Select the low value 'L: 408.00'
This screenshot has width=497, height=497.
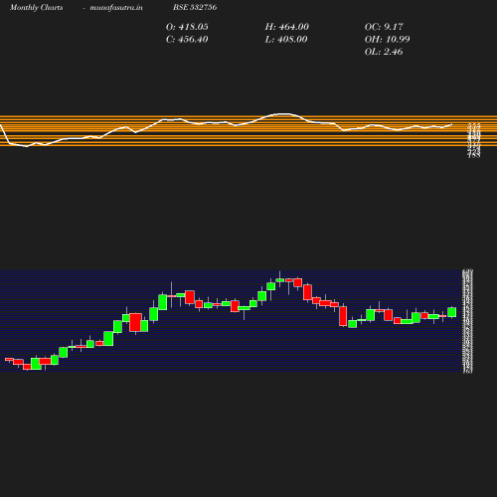pyautogui.click(x=286, y=40)
